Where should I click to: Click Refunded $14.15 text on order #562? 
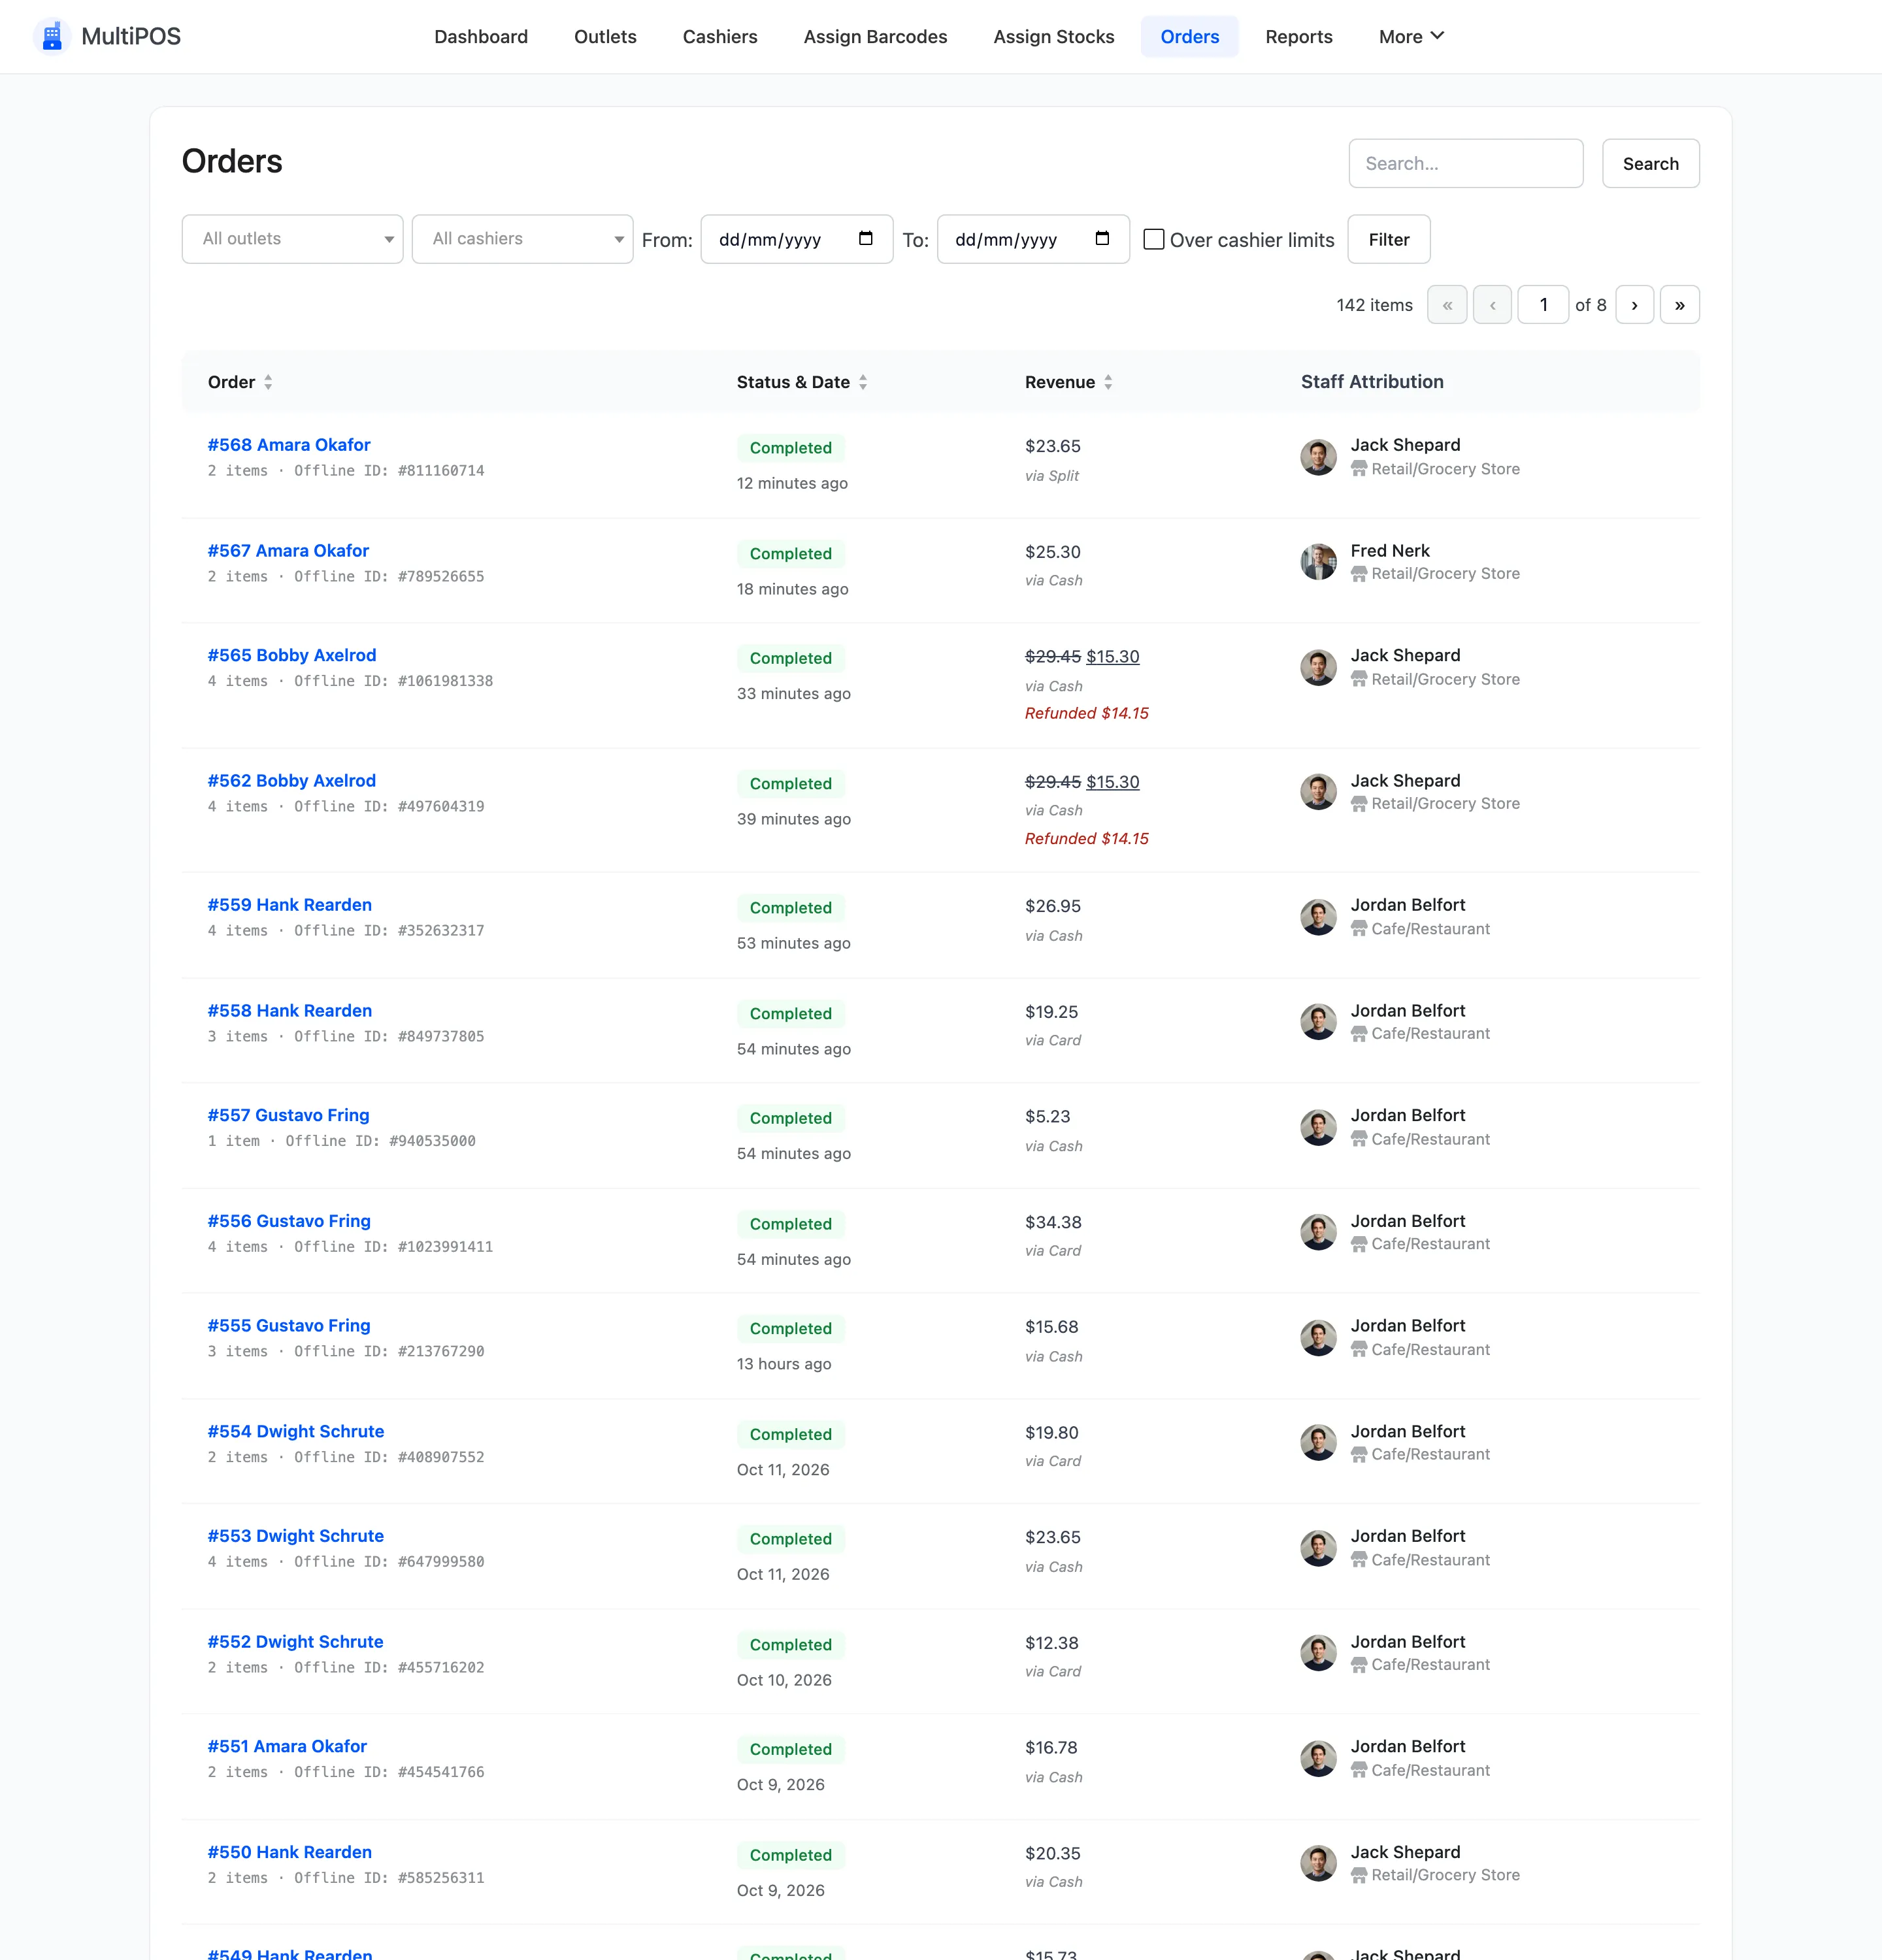click(1087, 838)
